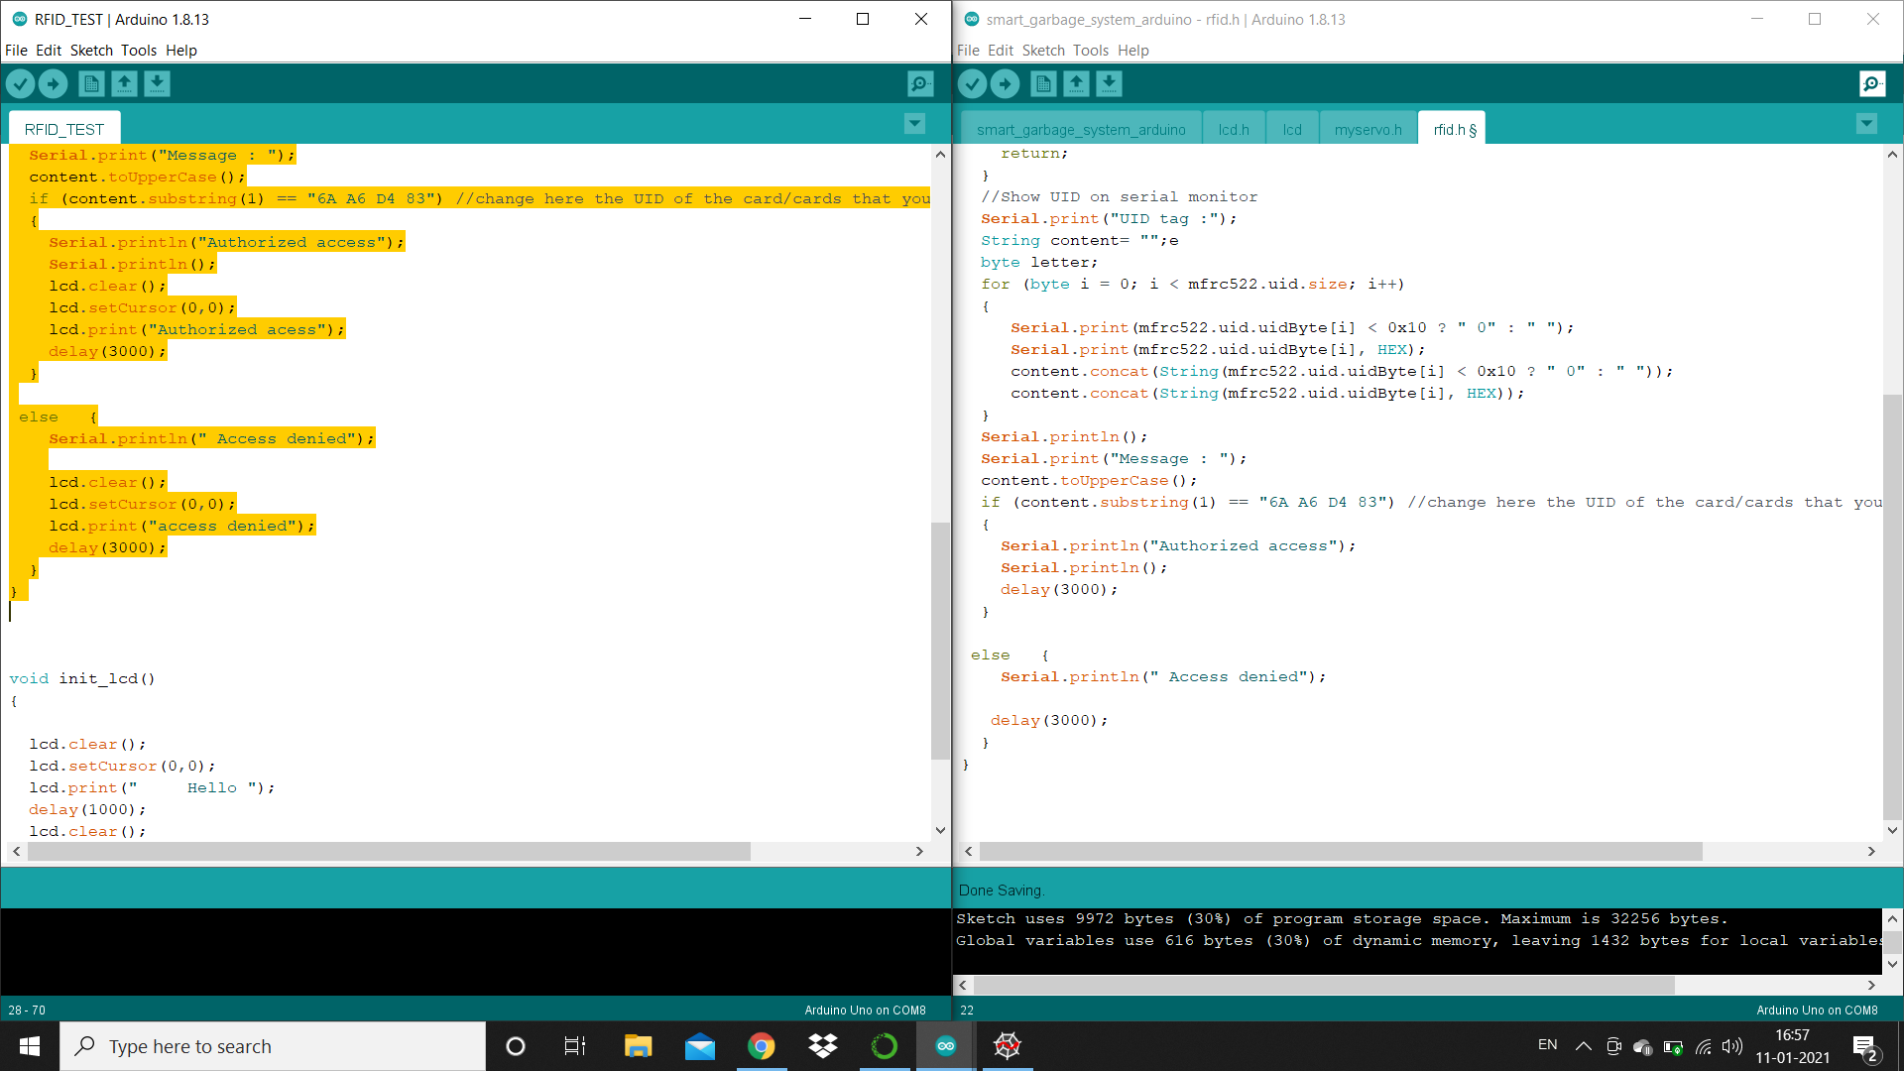Click left editor vertical scrollbar thumb

pos(940,640)
